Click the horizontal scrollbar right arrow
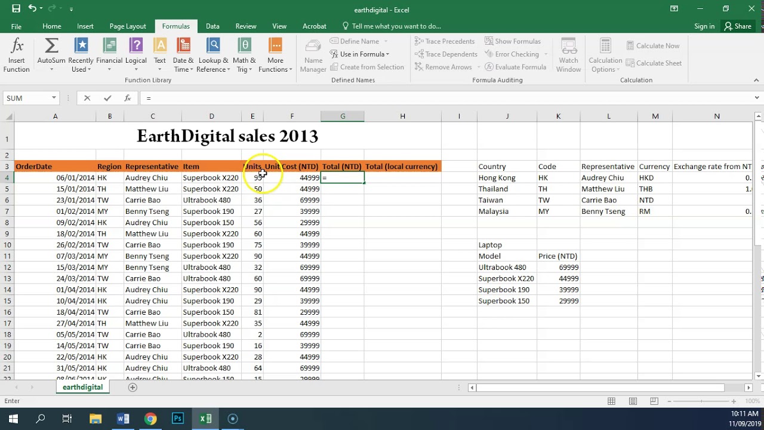Screen dimensions: 764x430 point(748,388)
